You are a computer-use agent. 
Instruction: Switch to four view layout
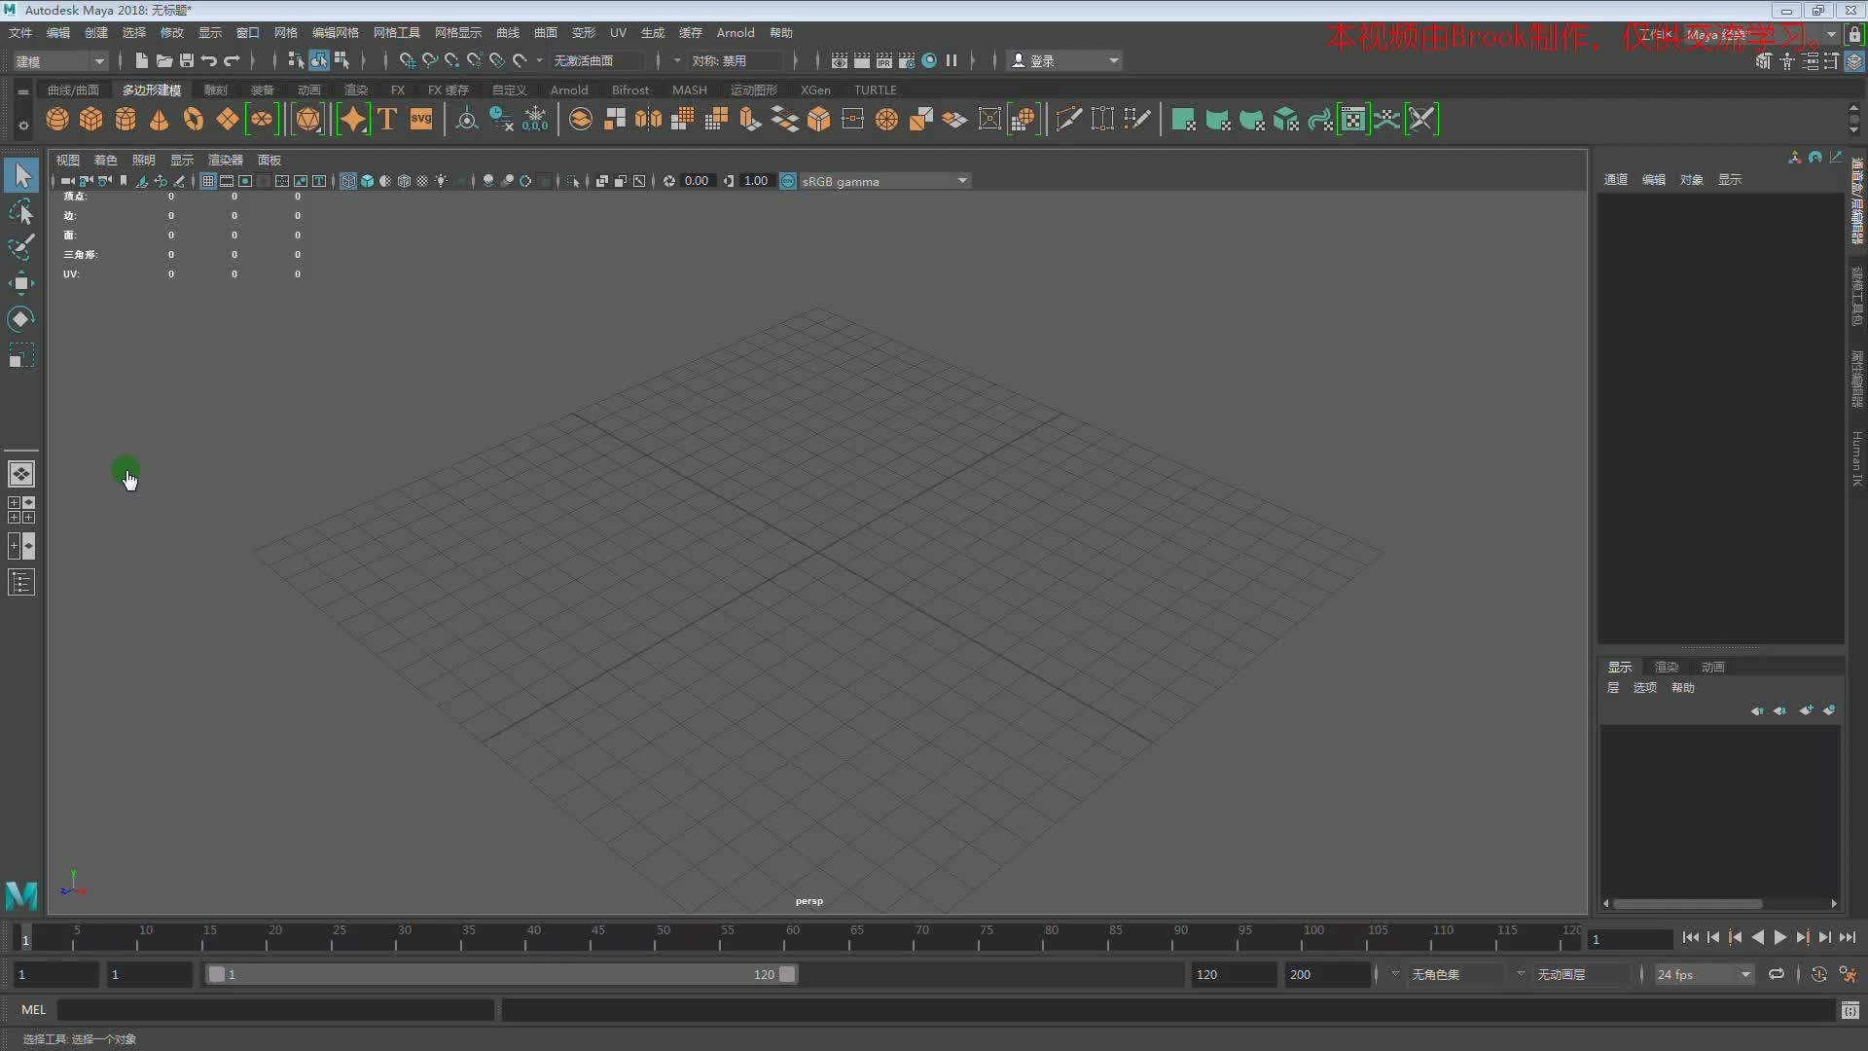coord(21,510)
